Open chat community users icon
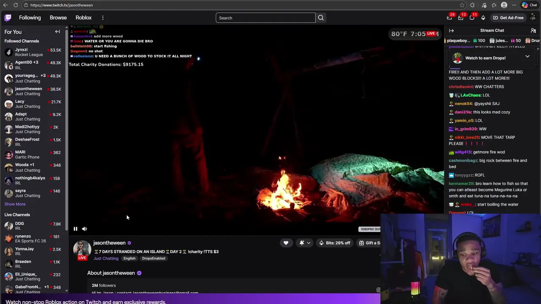This screenshot has width=541, height=304. [x=533, y=30]
